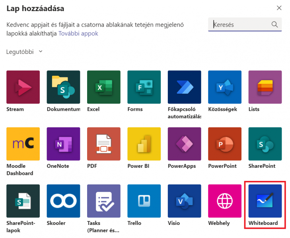The width and height of the screenshot is (290, 238).
Task: Open the PowerApps tile
Action: click(x=185, y=144)
